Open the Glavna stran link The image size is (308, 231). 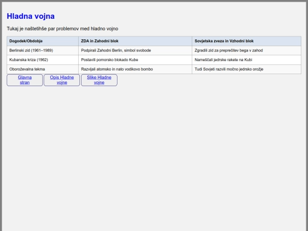(x=25, y=80)
